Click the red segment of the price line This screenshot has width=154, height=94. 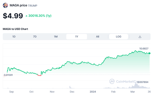39,75
